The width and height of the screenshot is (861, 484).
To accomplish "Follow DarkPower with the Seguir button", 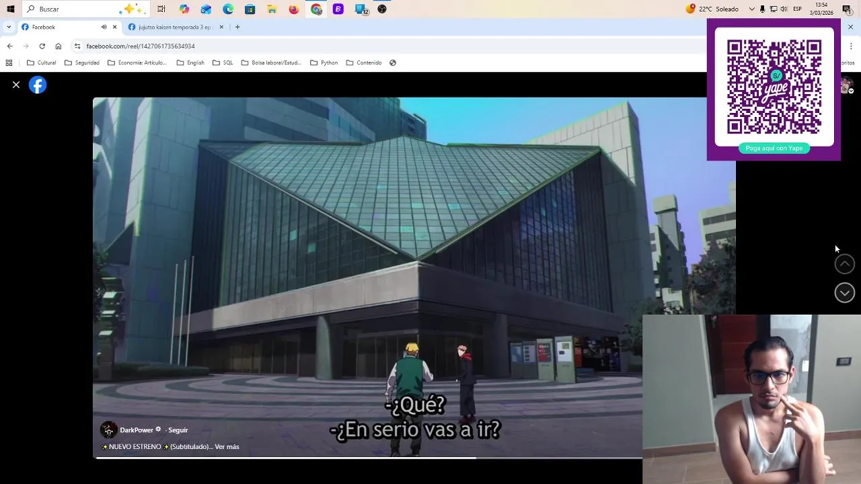I will [178, 430].
